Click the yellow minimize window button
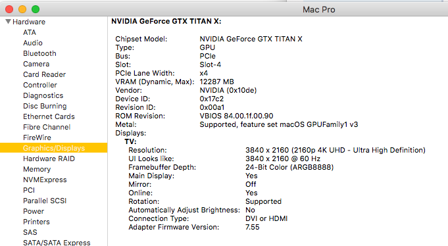The height and width of the screenshot is (246, 448). click(x=22, y=9)
